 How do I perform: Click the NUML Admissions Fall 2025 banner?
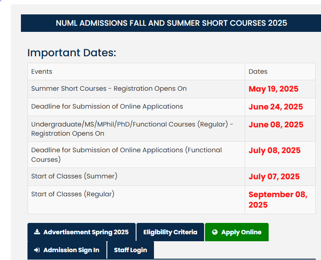point(171,23)
